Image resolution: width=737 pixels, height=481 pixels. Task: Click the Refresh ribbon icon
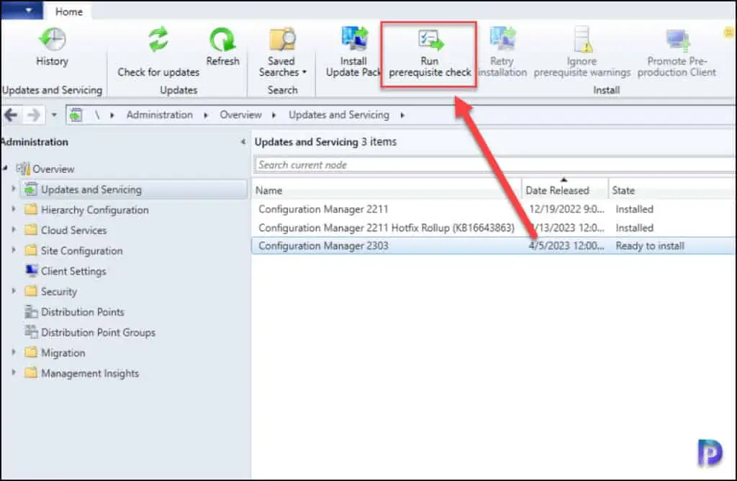pos(222,40)
